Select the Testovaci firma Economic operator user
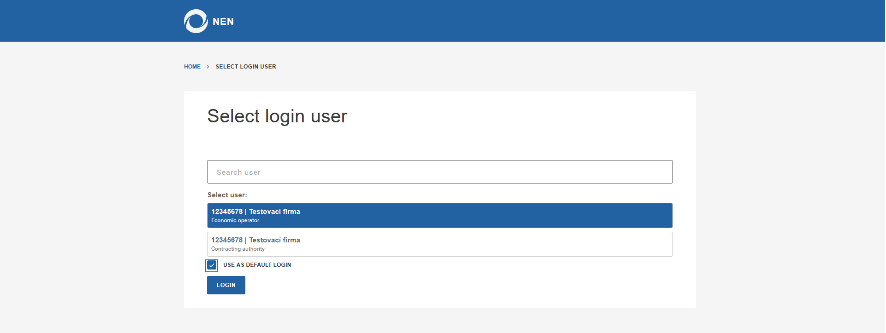 pos(440,216)
